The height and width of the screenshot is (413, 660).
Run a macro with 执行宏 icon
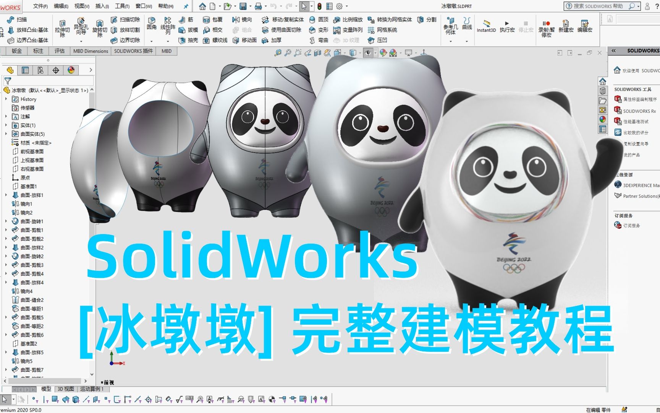tap(506, 23)
